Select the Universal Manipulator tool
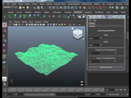 pos(4,56)
